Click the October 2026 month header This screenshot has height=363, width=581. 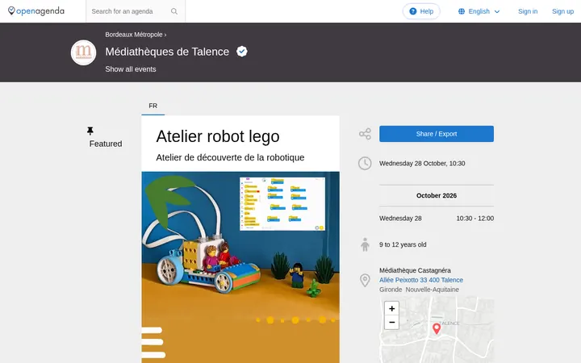click(x=437, y=195)
